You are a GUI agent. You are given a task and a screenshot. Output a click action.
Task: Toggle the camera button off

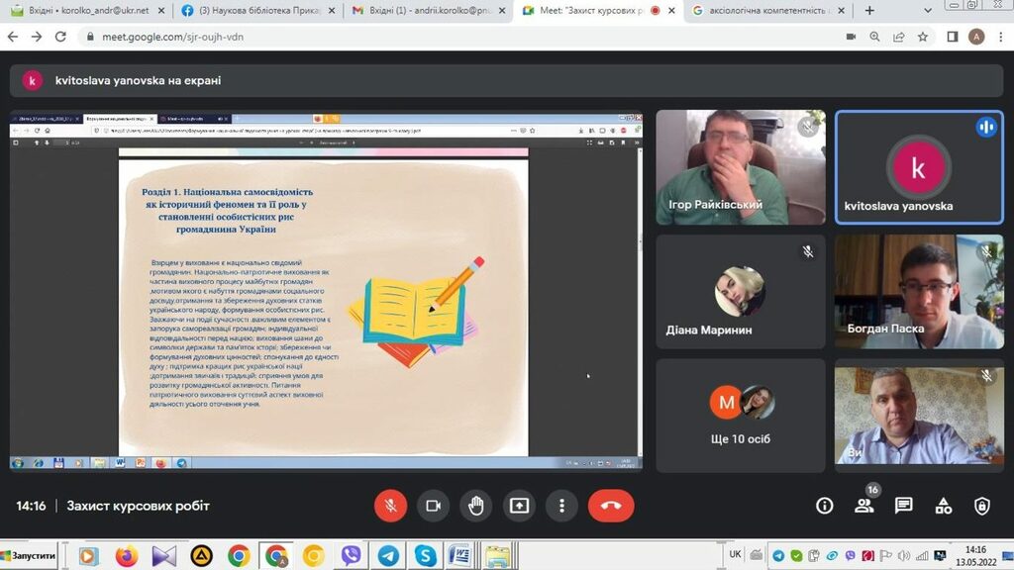[433, 506]
